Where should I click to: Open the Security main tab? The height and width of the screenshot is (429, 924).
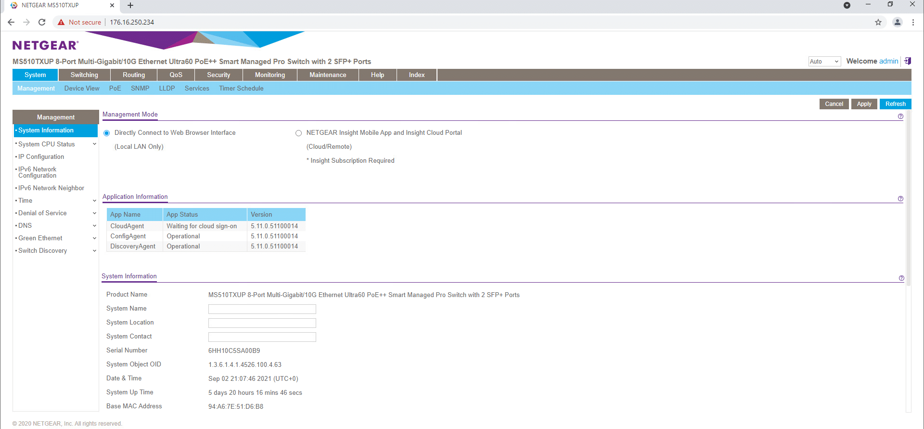(218, 75)
